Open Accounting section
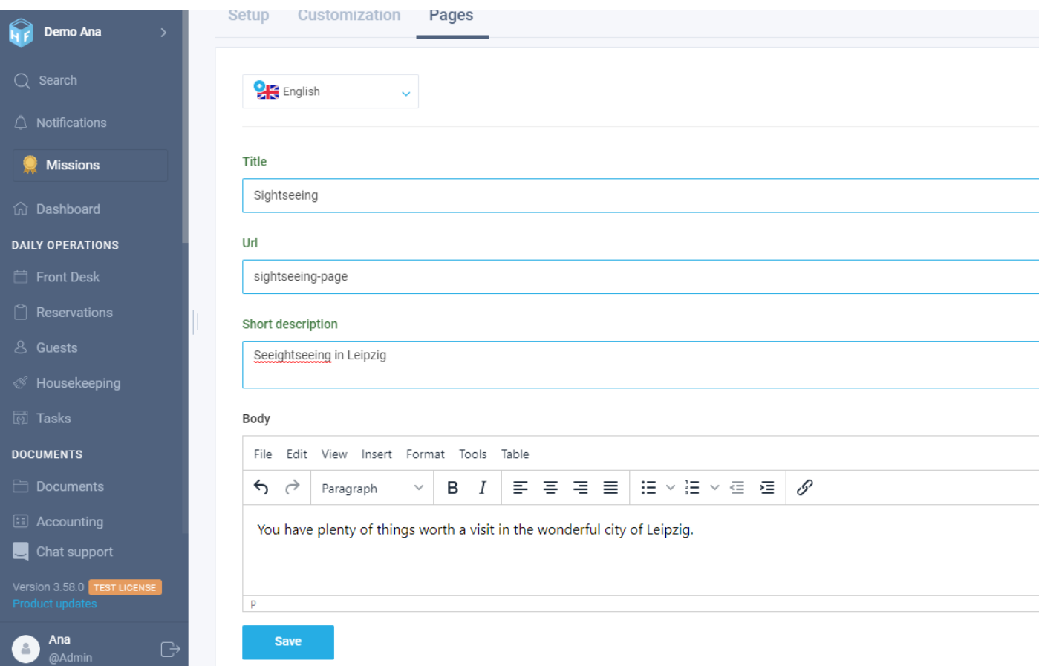This screenshot has height=666, width=1039. click(58, 521)
